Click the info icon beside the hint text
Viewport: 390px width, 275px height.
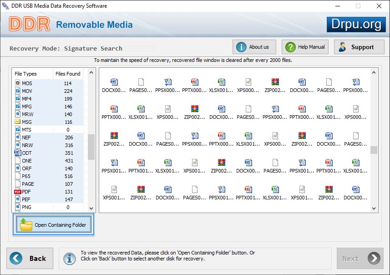[70, 259]
